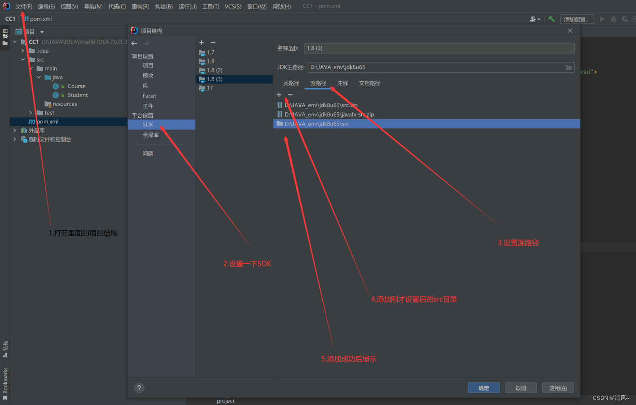Click the 添加配置... button

[577, 20]
